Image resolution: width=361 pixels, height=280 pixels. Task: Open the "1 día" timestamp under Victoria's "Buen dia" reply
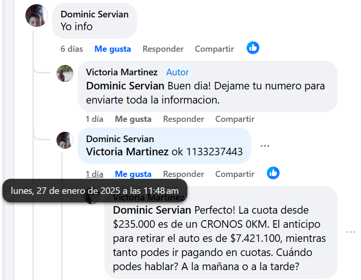(94, 119)
